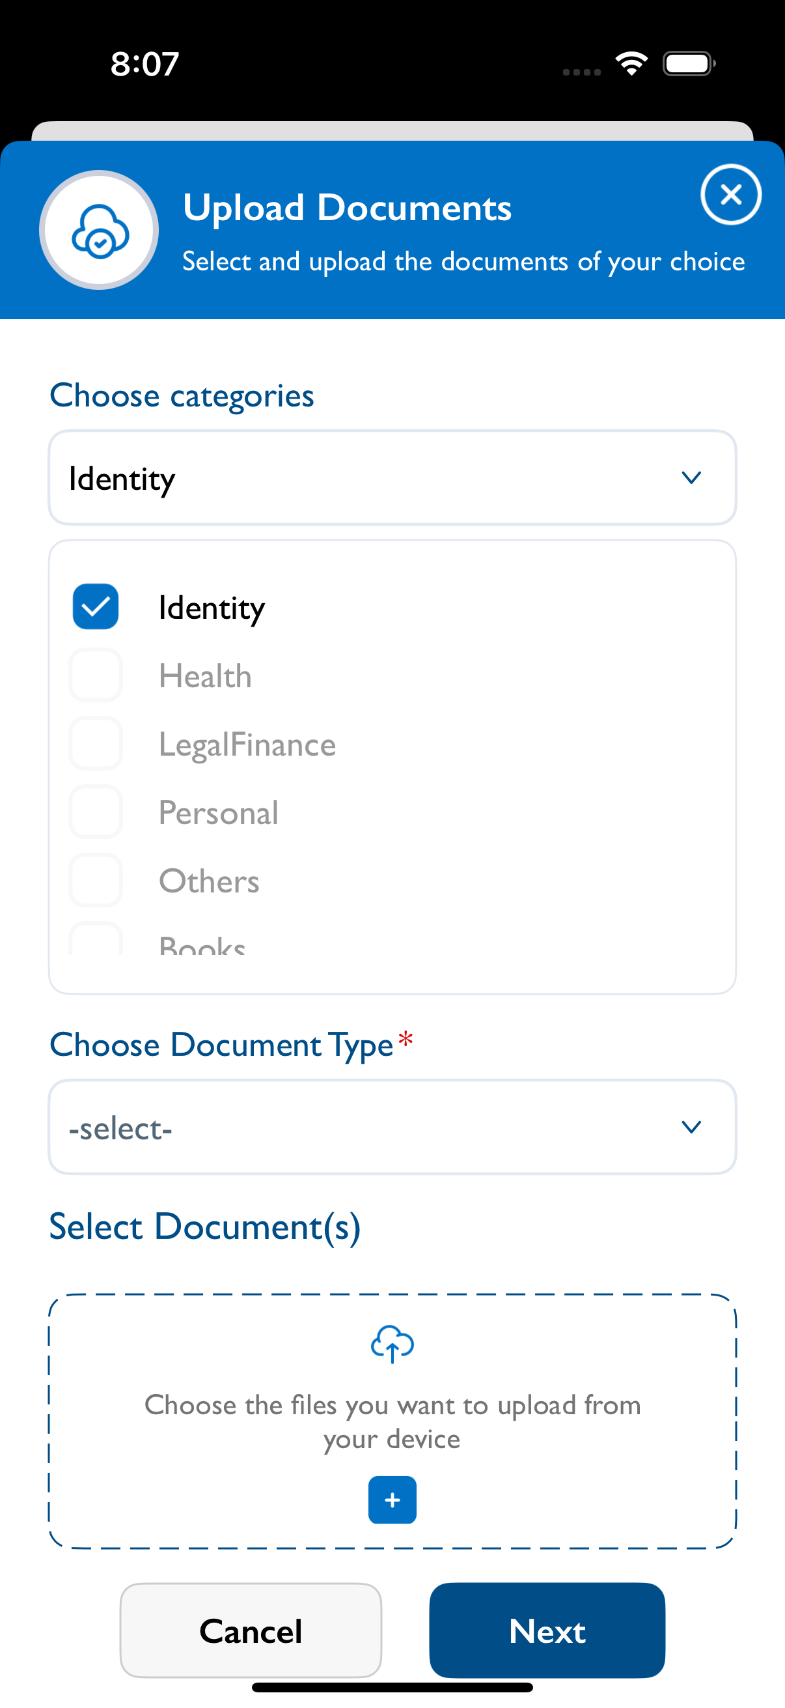Screen dimensions: 785x1708
Task: Check the Health category checkbox
Action: [96, 676]
